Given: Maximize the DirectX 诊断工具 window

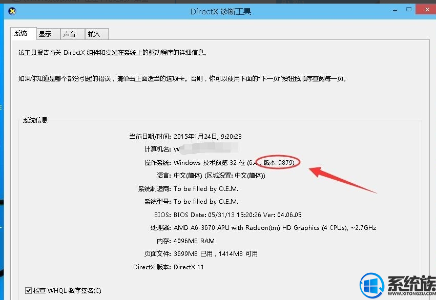Looking at the screenshot, I should [409, 9].
